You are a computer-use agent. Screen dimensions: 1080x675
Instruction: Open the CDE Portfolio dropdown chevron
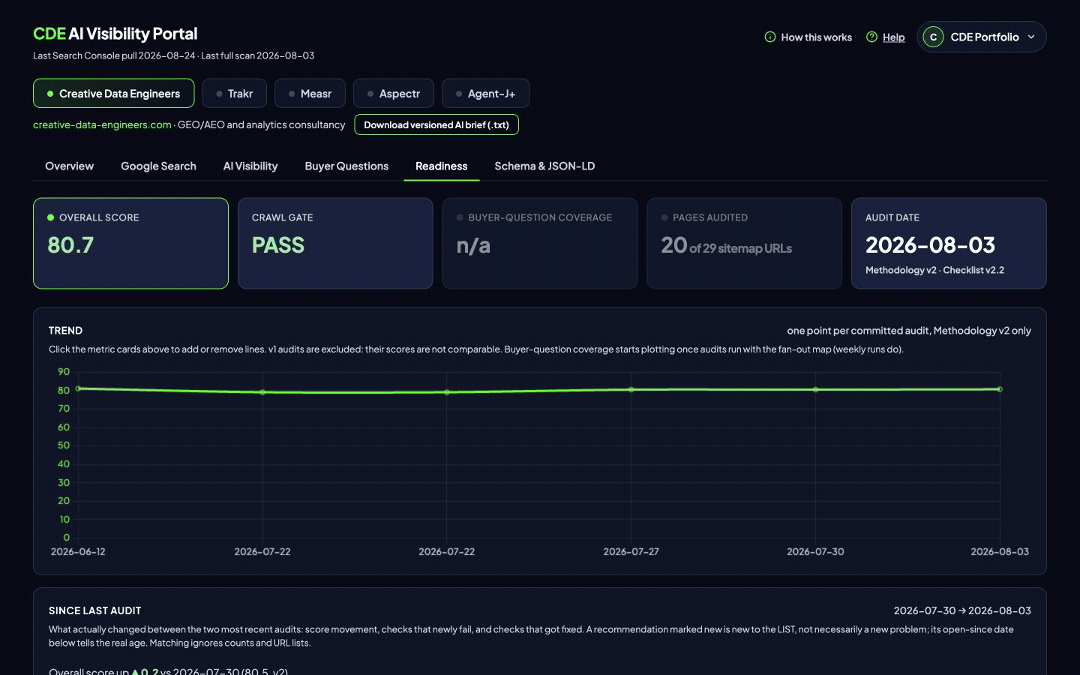point(1031,37)
